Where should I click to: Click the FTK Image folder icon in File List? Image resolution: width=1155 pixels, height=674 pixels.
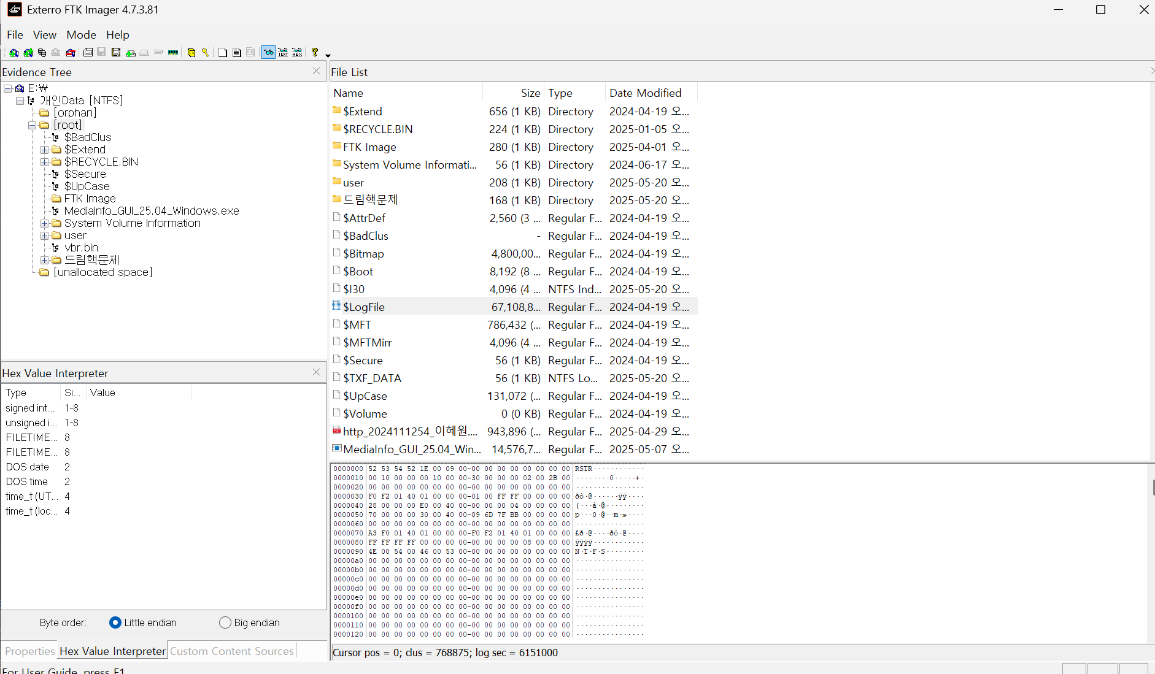336,145
